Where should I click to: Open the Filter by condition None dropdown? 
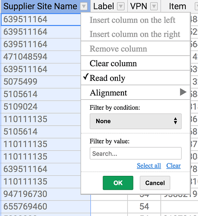pos(136,121)
